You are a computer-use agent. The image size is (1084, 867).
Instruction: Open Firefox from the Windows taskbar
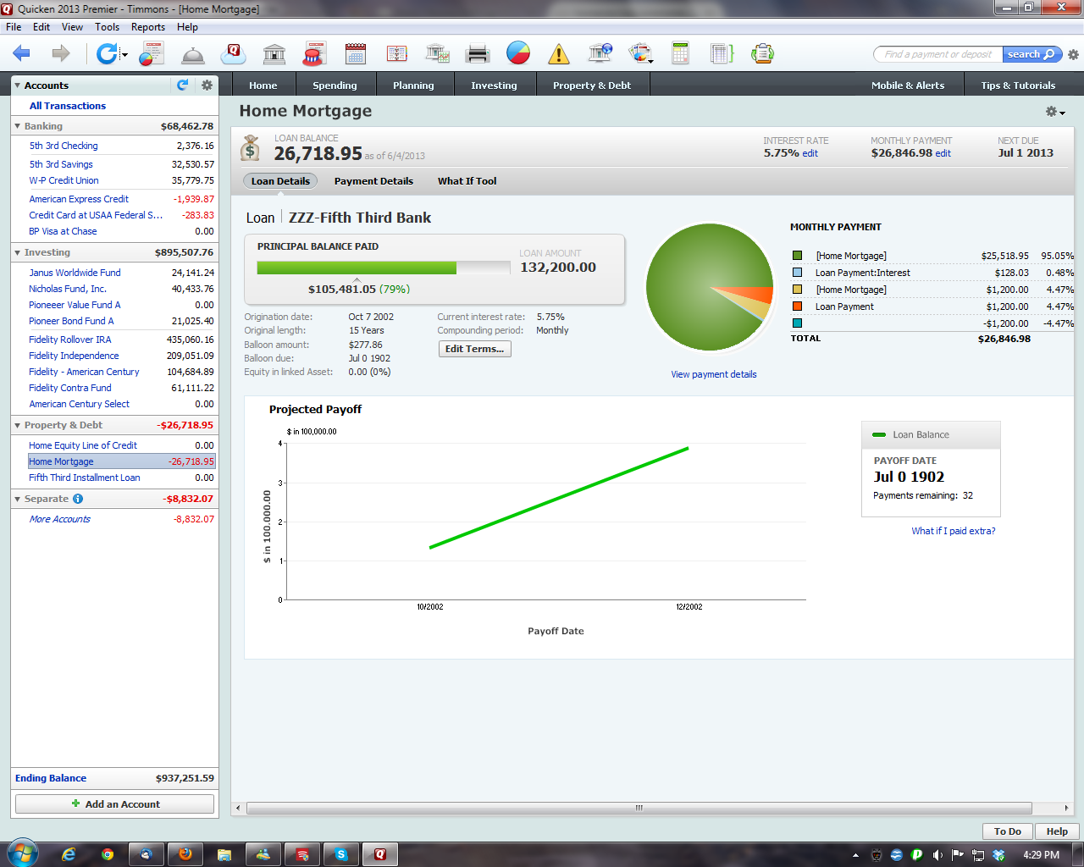coord(185,854)
